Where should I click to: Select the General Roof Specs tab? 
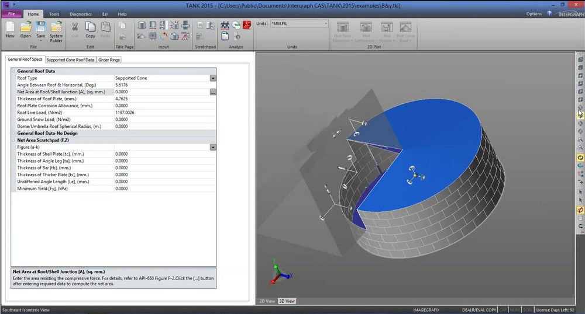tap(25, 60)
